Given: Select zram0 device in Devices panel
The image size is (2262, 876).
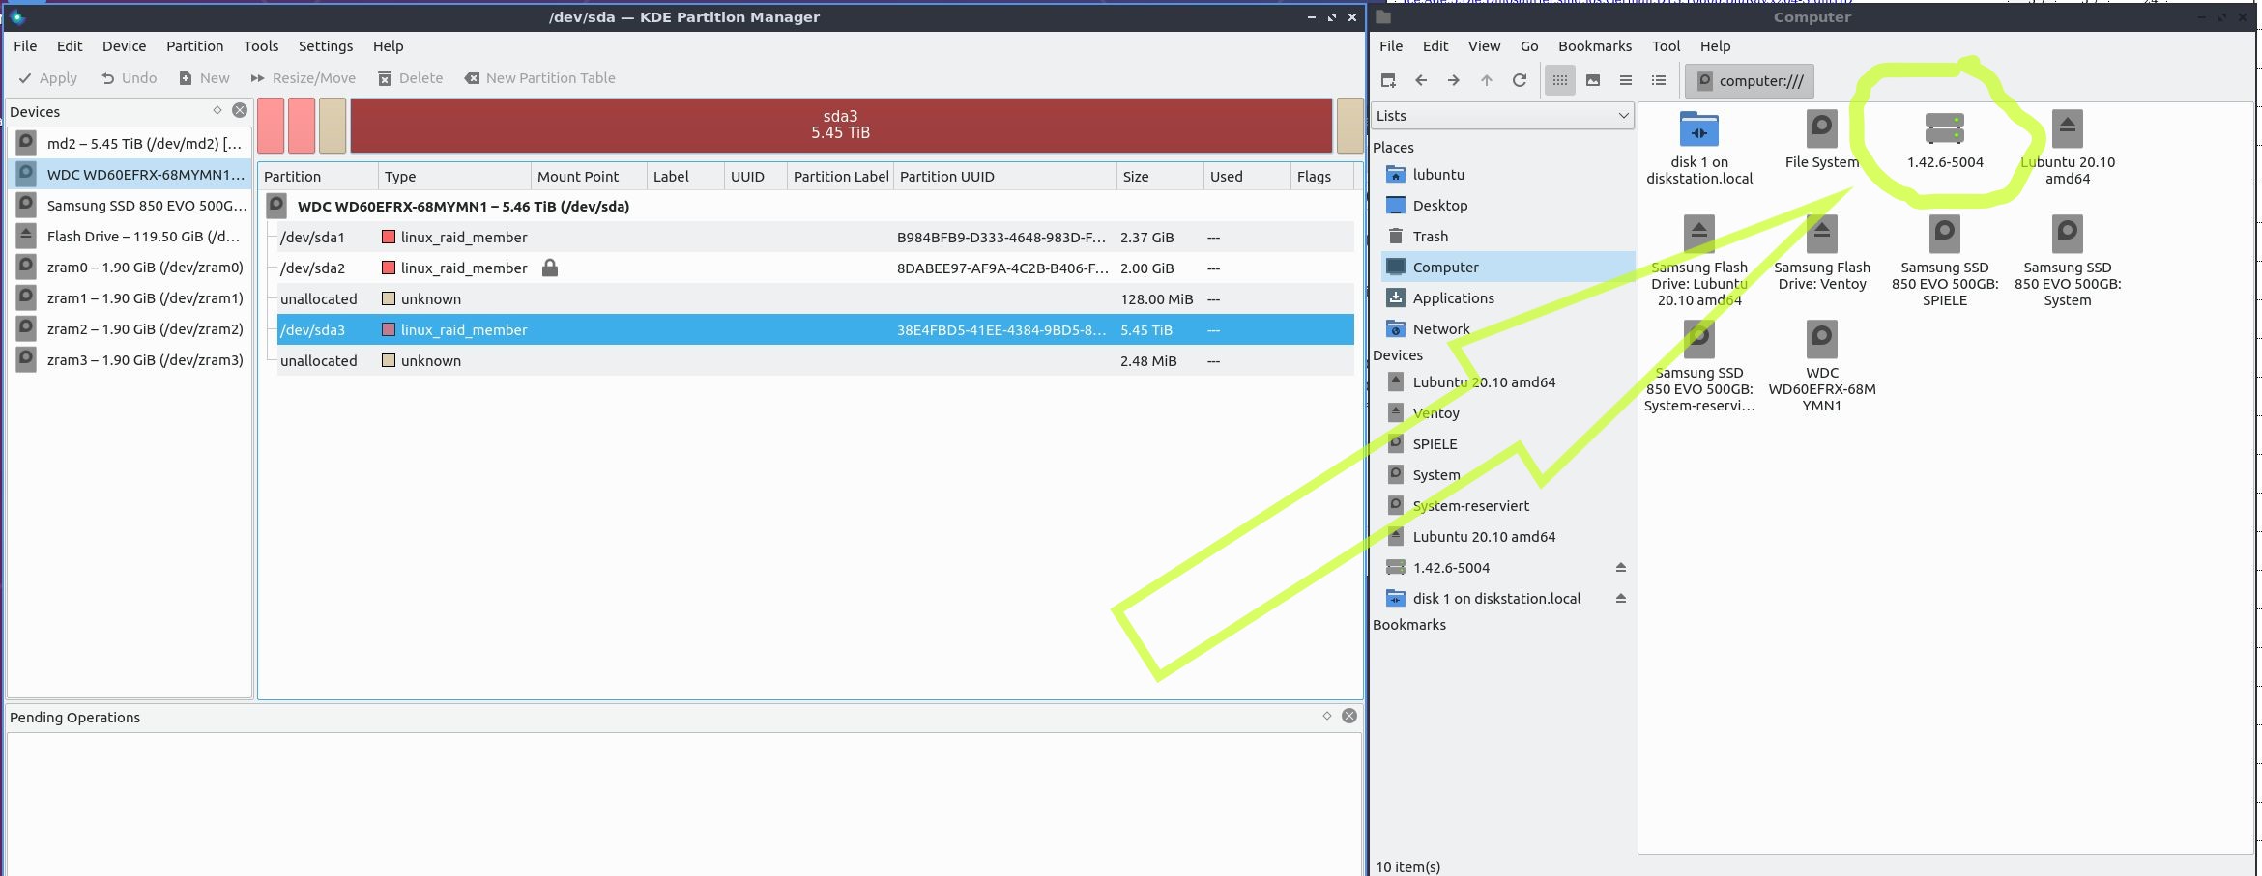Looking at the screenshot, I should [130, 268].
